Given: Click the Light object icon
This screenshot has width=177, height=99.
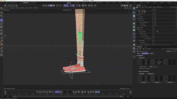Looking at the screenshot, I should point(134,51).
